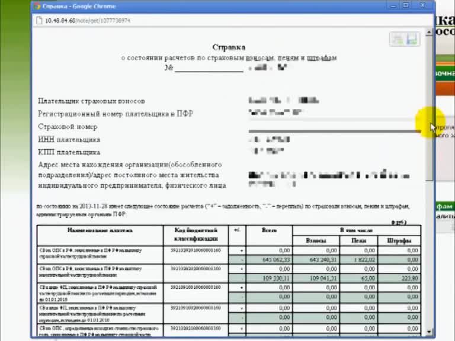
Task: Click the page icon beside the URL
Action: pyautogui.click(x=39, y=21)
